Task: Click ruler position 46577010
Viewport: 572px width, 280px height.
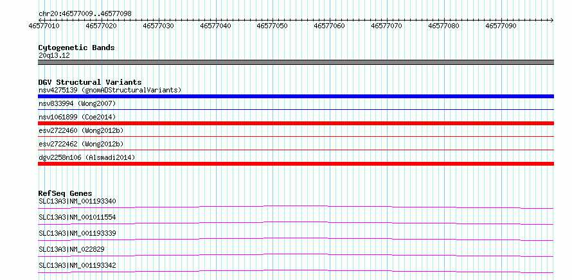Action: click(44, 26)
